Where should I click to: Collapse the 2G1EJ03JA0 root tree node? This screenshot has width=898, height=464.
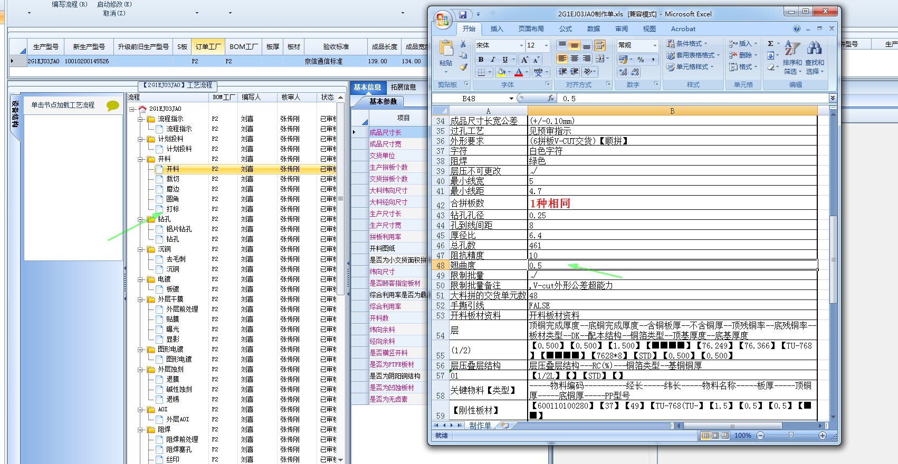pos(132,109)
